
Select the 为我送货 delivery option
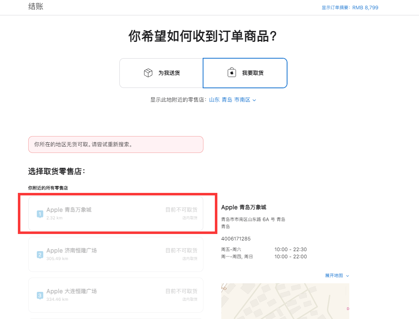(x=161, y=73)
